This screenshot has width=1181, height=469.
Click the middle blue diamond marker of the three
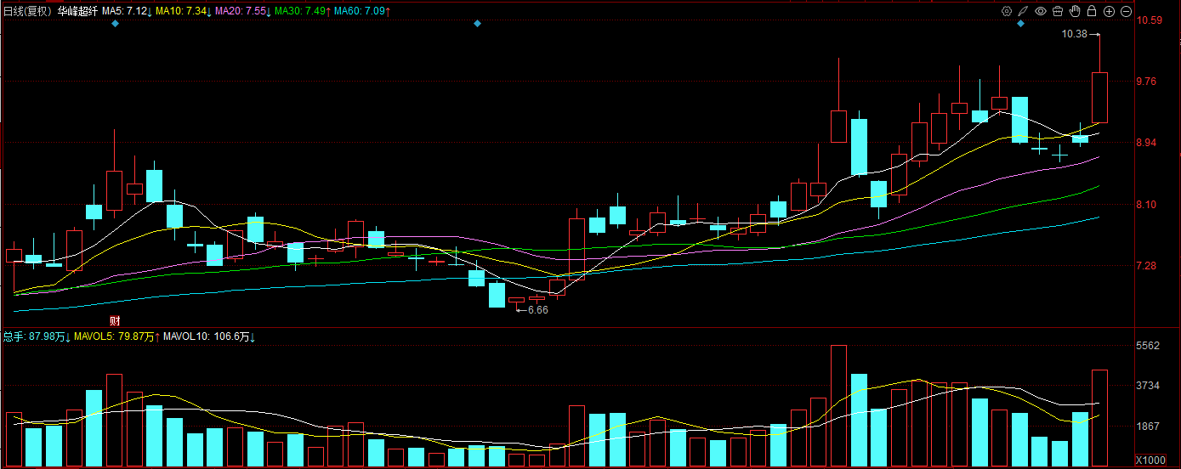pyautogui.click(x=477, y=24)
